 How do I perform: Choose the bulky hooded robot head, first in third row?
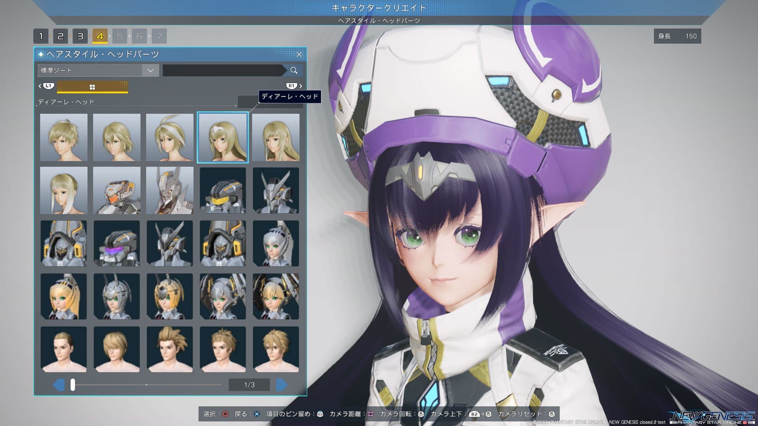tap(64, 243)
